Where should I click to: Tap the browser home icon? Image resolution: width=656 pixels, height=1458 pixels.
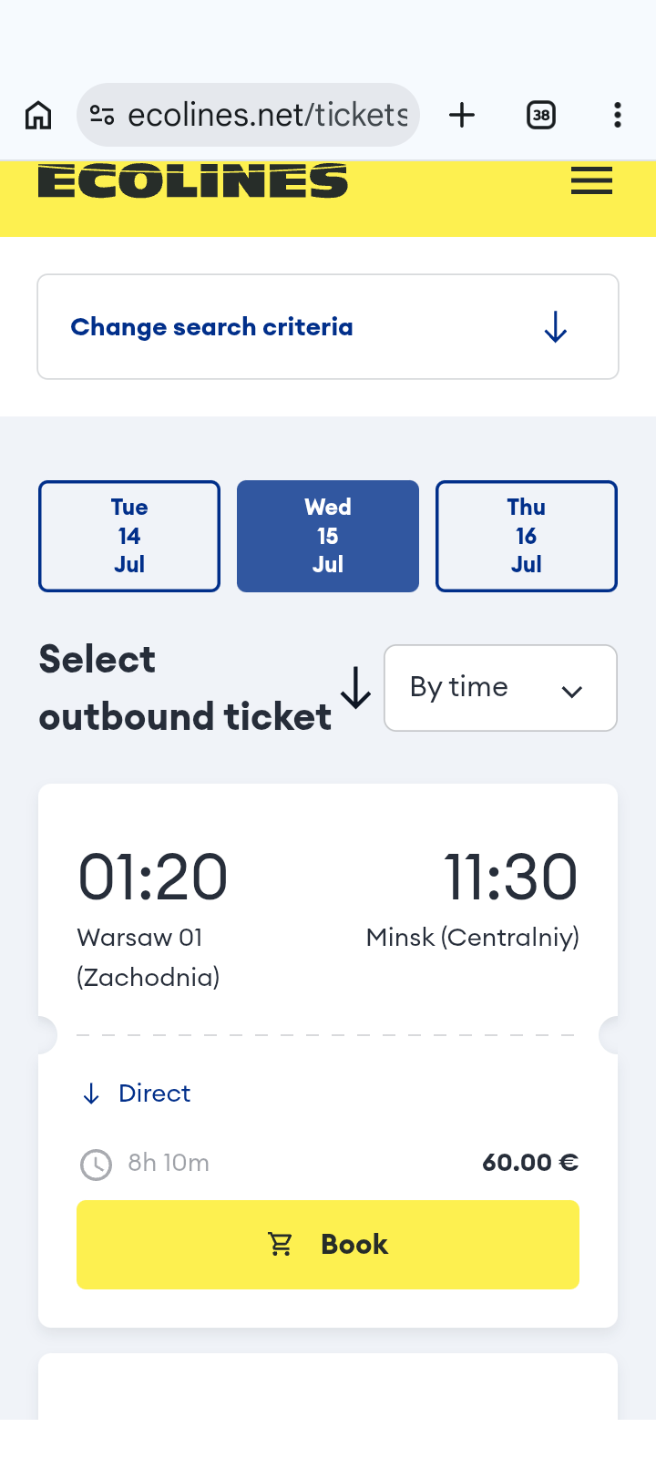[38, 116]
